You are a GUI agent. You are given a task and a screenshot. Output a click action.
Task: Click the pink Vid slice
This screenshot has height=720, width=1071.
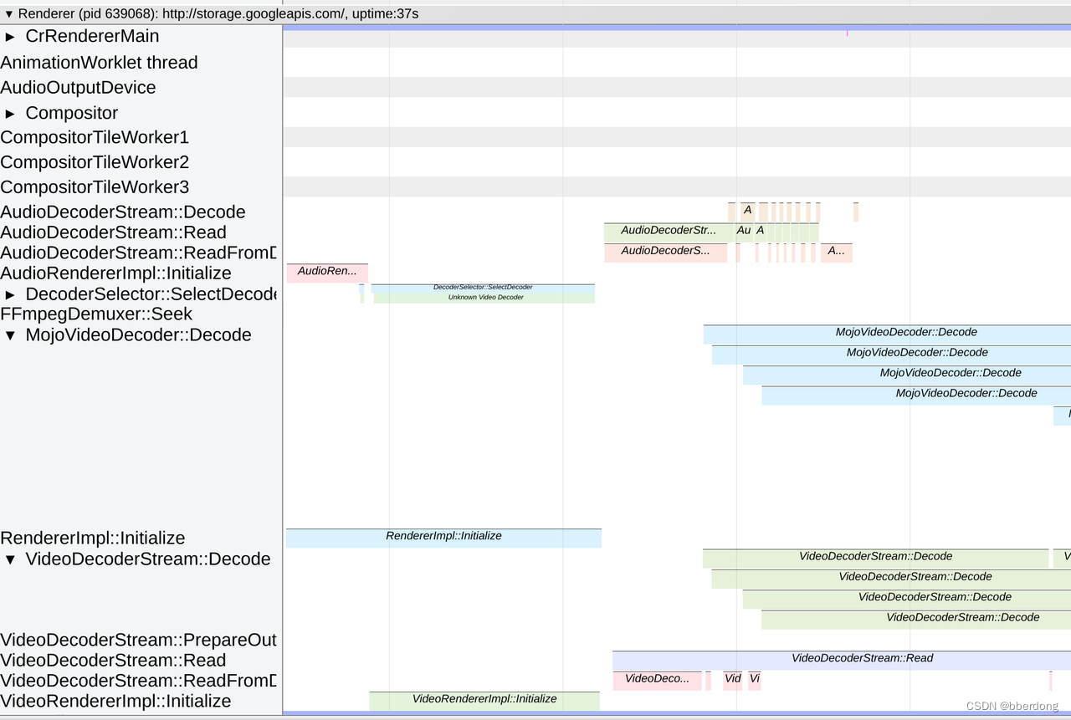[732, 681]
